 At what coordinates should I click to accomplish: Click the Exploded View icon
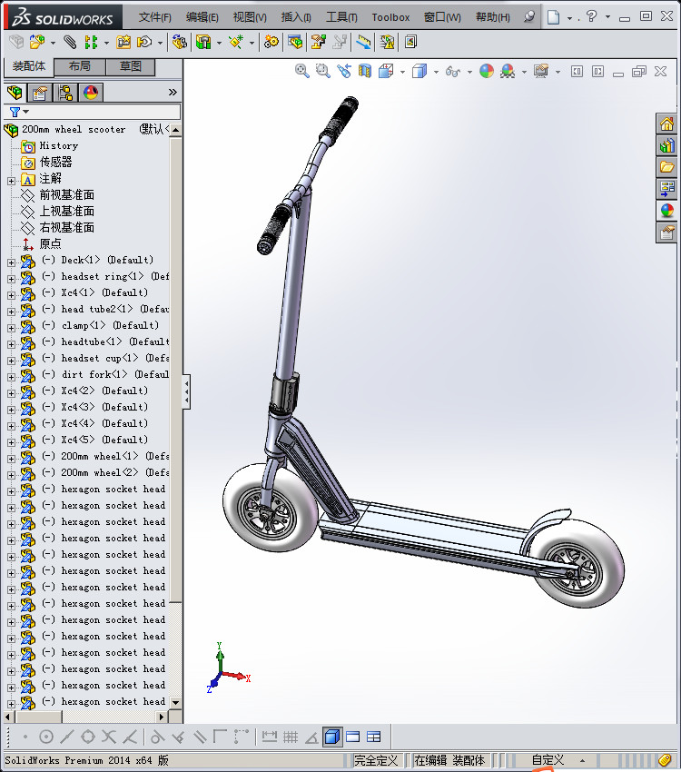click(x=319, y=43)
